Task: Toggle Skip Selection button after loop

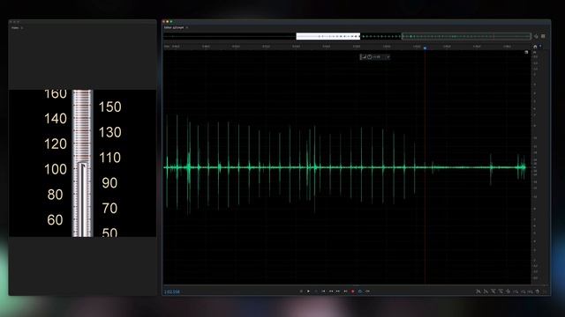Action: point(367,291)
